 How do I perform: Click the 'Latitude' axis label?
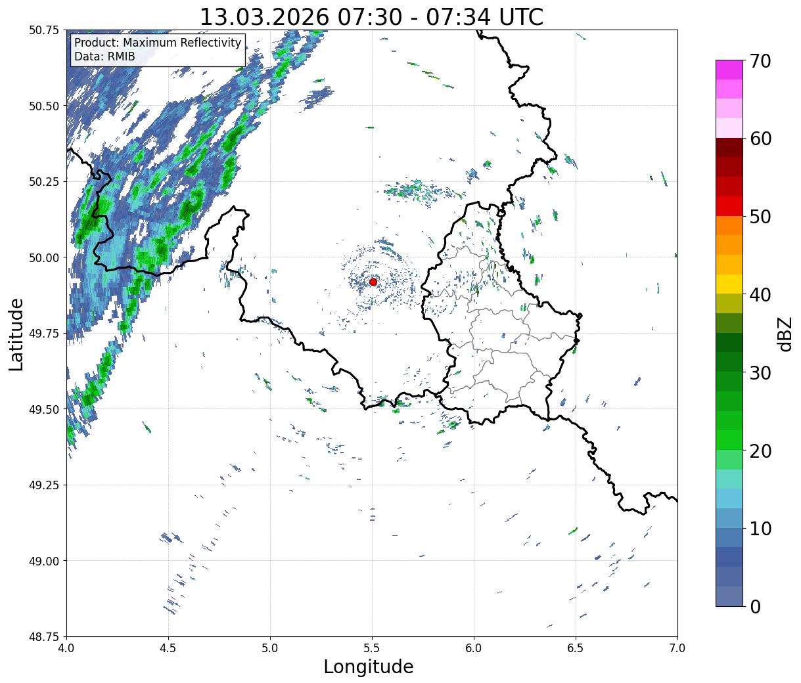(x=16, y=334)
